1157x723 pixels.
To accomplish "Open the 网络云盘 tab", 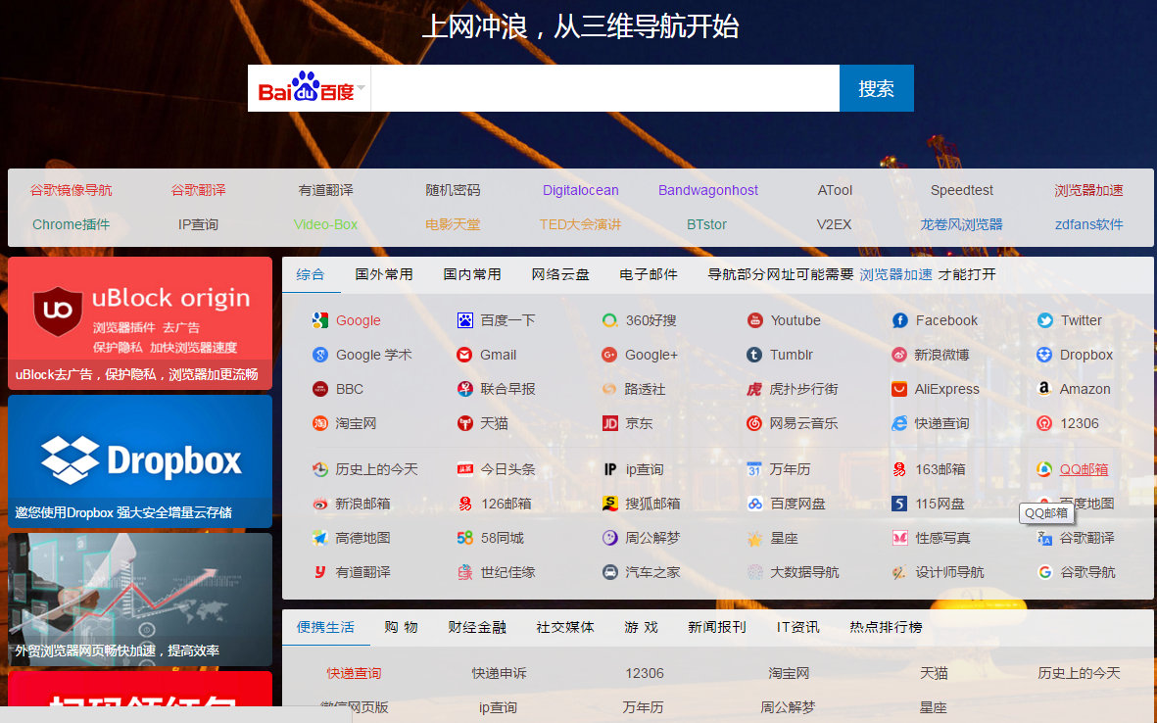I will tap(560, 274).
